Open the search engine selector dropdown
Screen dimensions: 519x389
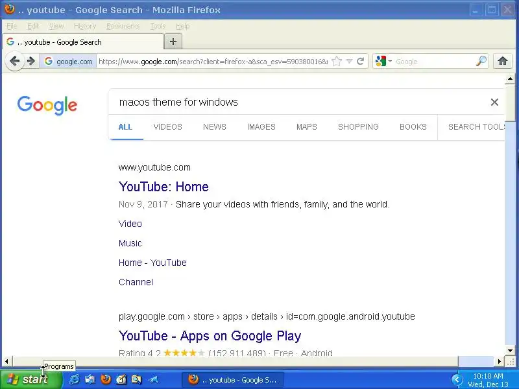coord(383,61)
